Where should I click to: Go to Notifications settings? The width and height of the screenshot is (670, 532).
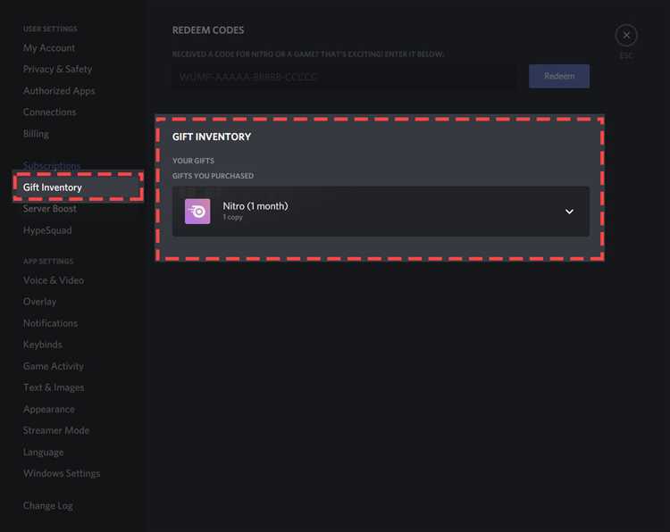click(50, 323)
